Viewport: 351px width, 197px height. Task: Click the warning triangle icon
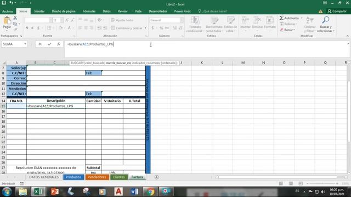coord(320,11)
